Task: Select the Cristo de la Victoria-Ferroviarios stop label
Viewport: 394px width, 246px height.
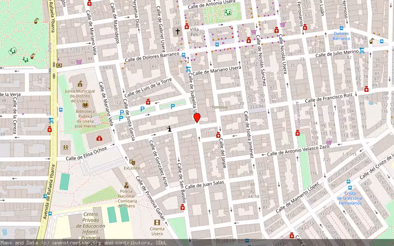Action: click(x=350, y=198)
